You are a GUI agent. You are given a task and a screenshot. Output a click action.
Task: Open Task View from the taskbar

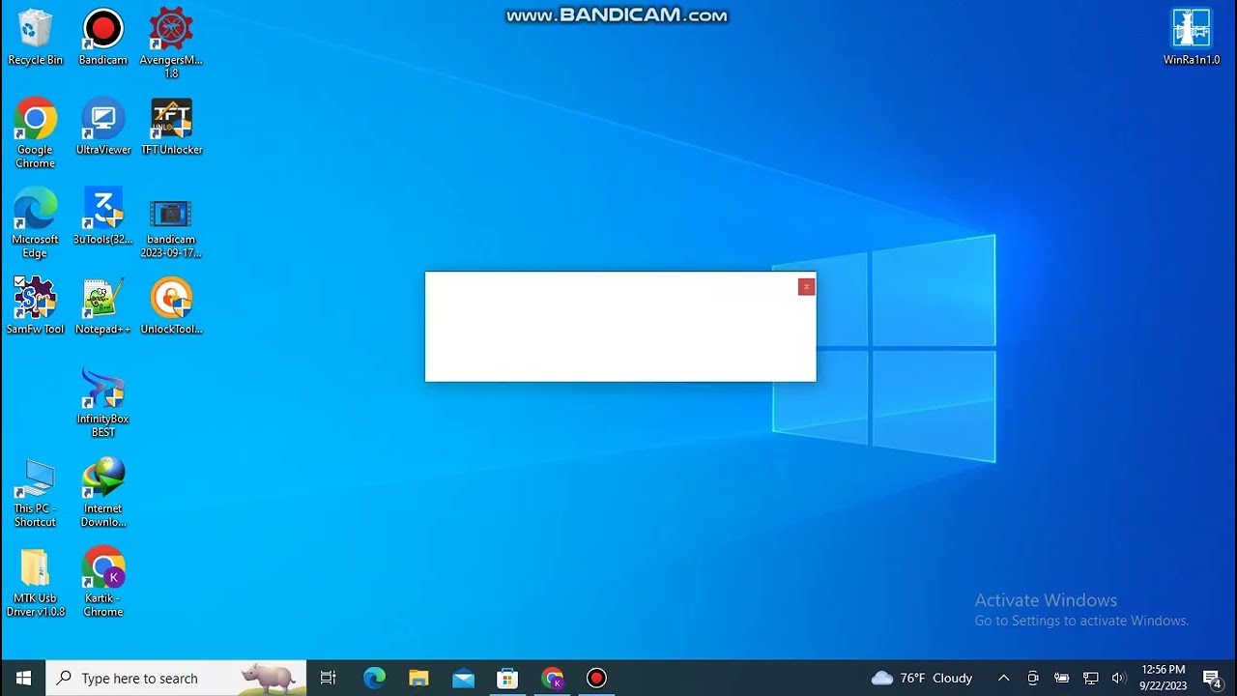tap(329, 678)
